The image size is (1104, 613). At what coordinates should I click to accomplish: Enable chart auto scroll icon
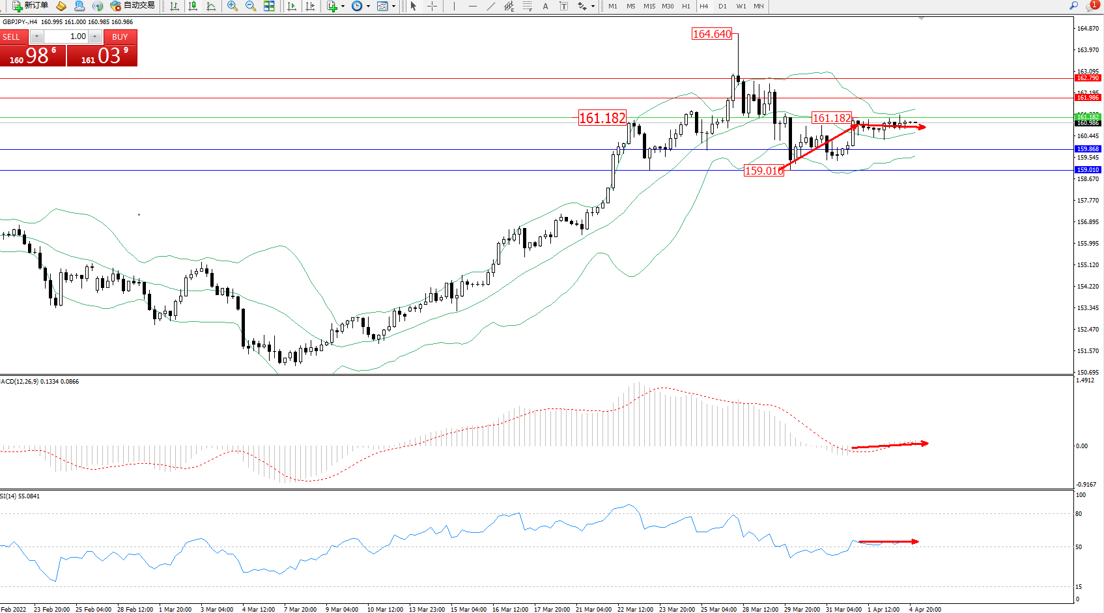pyautogui.click(x=292, y=6)
